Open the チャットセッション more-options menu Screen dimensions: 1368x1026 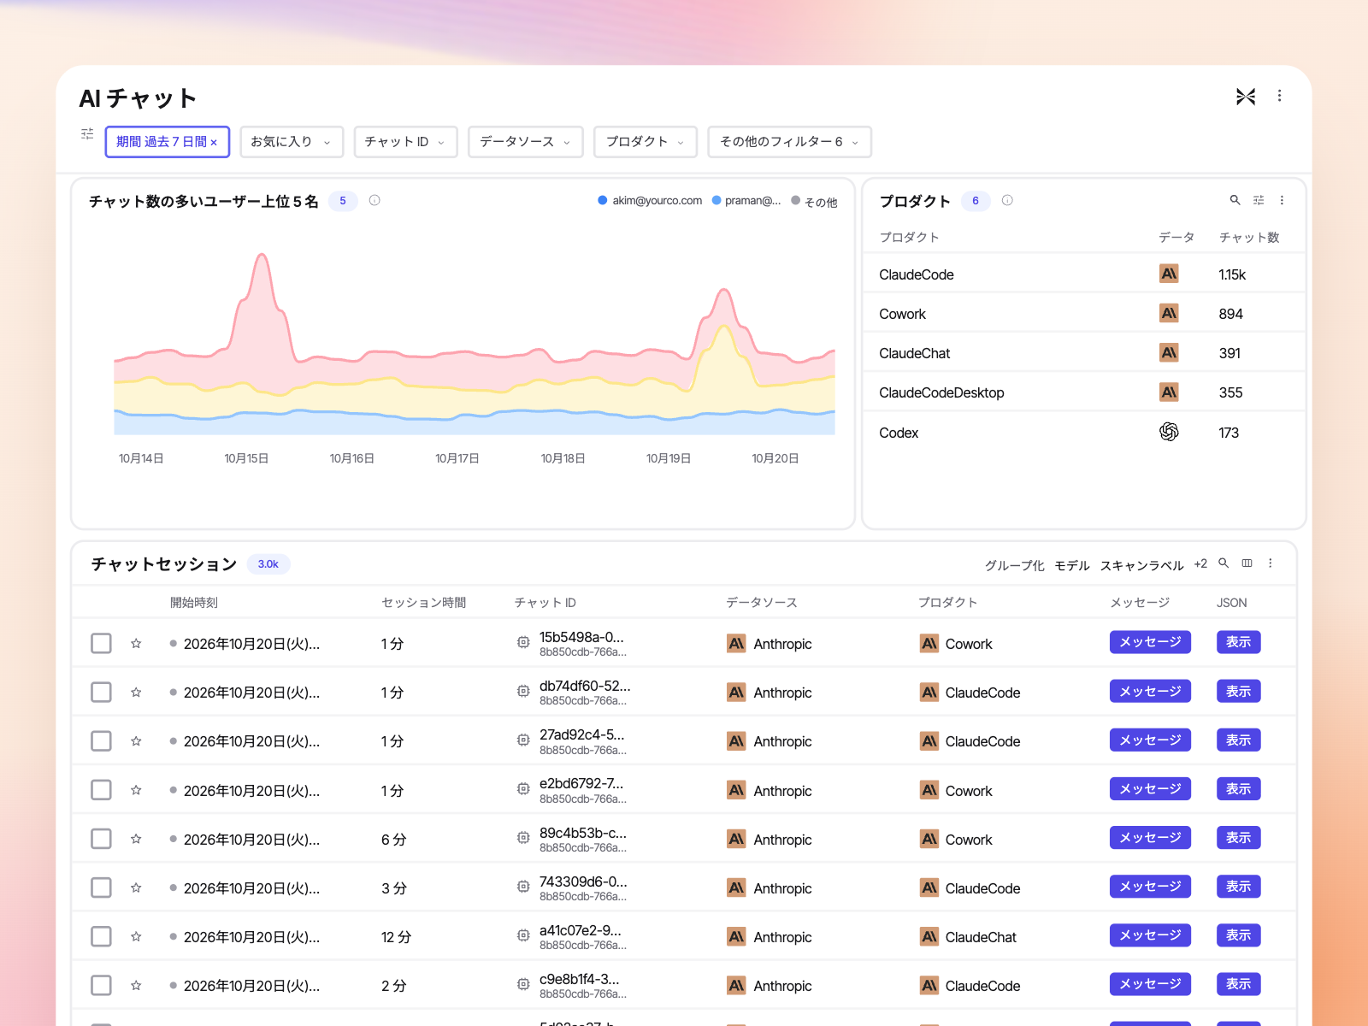[1271, 563]
